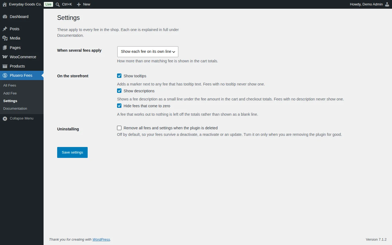The image size is (392, 245).
Task: Click the Media library icon
Action: pyautogui.click(x=5, y=38)
